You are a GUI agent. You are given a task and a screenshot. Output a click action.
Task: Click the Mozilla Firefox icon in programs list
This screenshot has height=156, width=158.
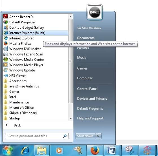6,43
